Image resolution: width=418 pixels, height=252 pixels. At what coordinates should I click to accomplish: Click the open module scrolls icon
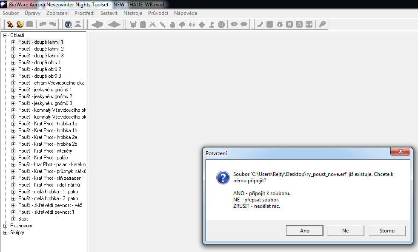pyautogui.click(x=20, y=24)
